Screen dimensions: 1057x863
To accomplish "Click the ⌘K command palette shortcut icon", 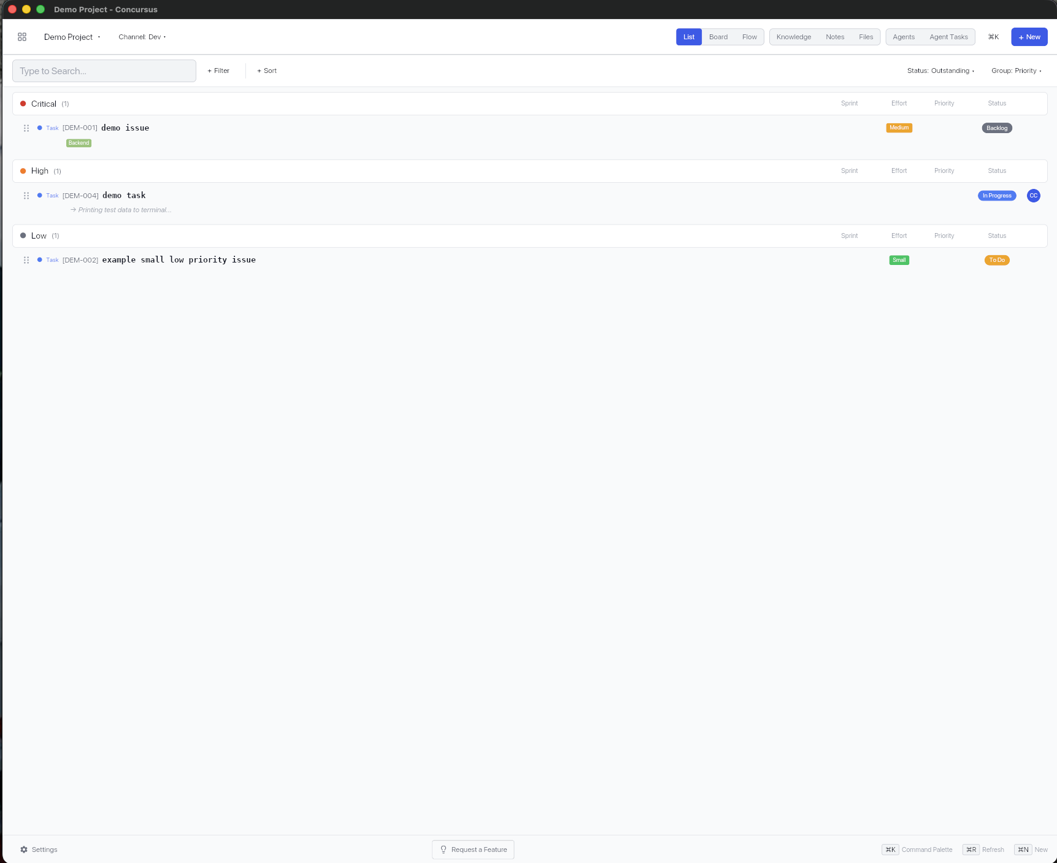I will point(993,36).
